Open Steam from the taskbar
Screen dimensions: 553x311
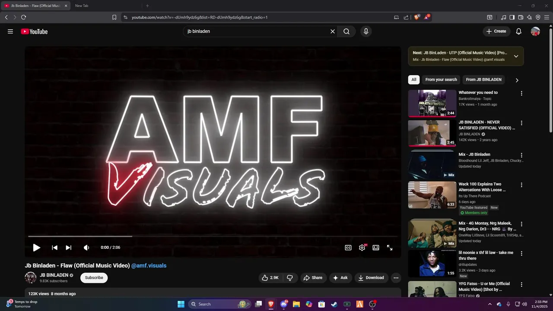pyautogui.click(x=334, y=304)
